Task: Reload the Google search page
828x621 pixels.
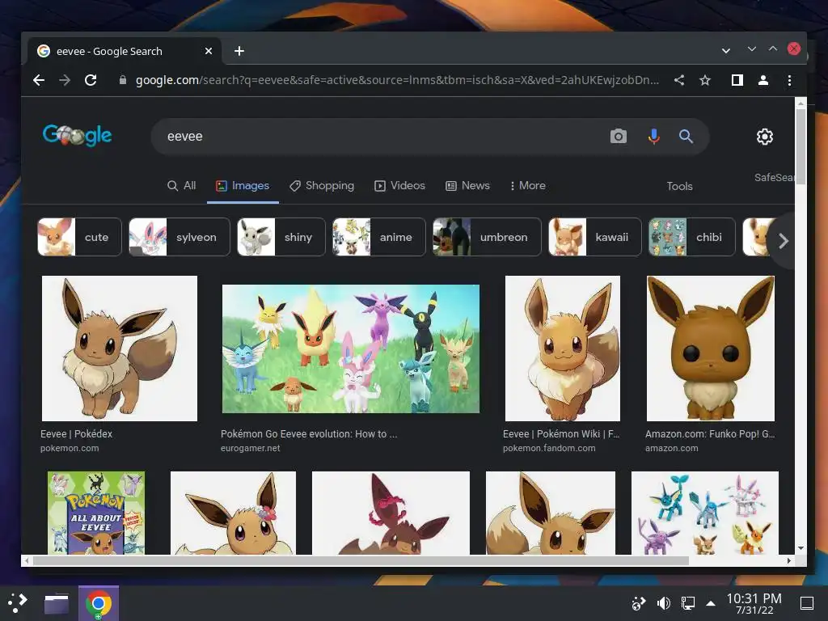Action: (91, 80)
